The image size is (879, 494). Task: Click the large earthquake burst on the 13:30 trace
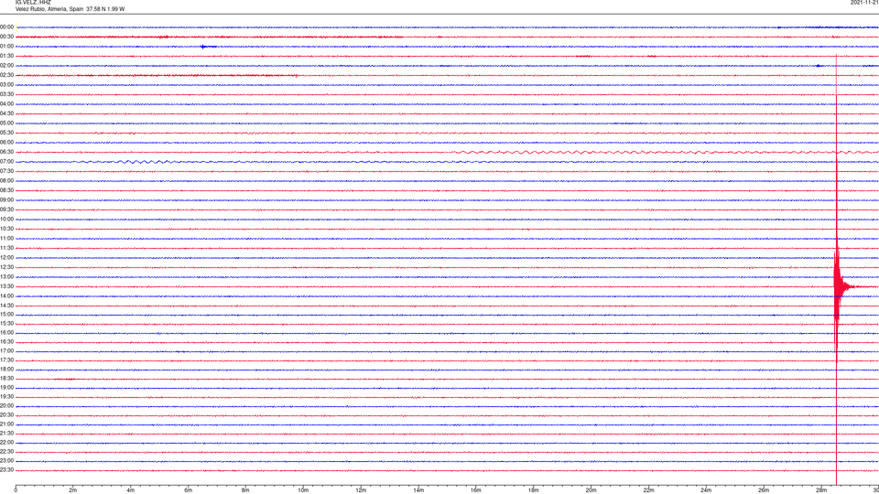(x=839, y=286)
